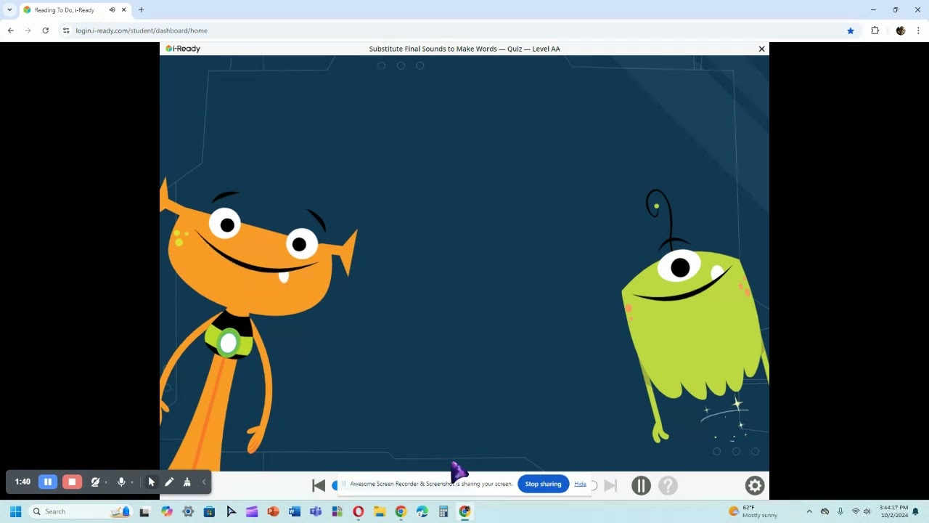
Task: Open Calculator from the taskbar
Action: [x=443, y=511]
